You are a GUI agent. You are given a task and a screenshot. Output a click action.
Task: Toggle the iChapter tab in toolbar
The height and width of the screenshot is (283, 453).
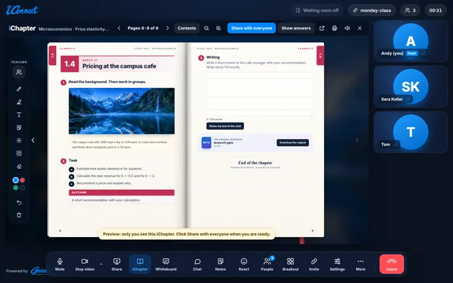pos(140,264)
